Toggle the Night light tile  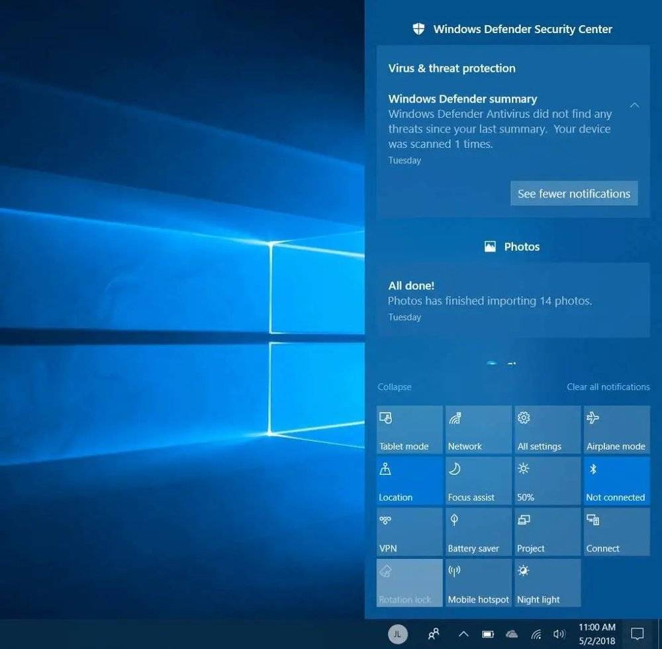coord(547,583)
